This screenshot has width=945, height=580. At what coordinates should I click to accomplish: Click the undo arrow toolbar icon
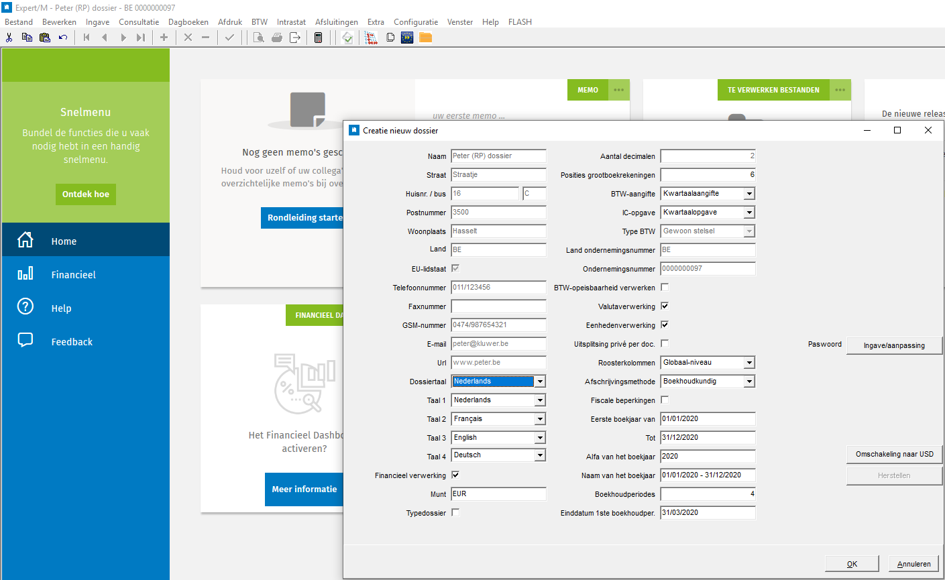coord(63,38)
